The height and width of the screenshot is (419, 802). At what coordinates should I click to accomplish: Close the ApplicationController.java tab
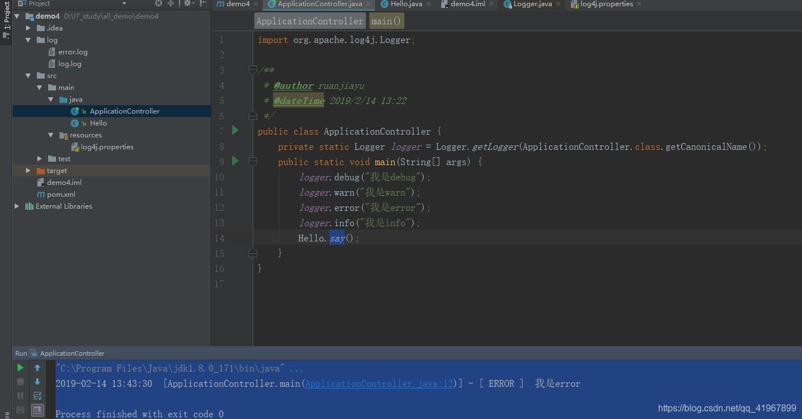pyautogui.click(x=368, y=4)
